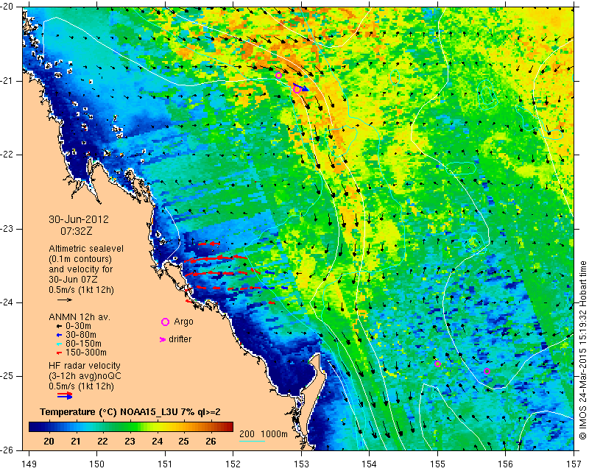Click the "HF radar velocity" legend heading

[x=85, y=366]
